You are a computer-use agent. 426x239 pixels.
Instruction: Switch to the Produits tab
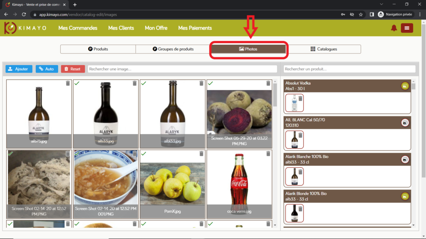point(98,49)
